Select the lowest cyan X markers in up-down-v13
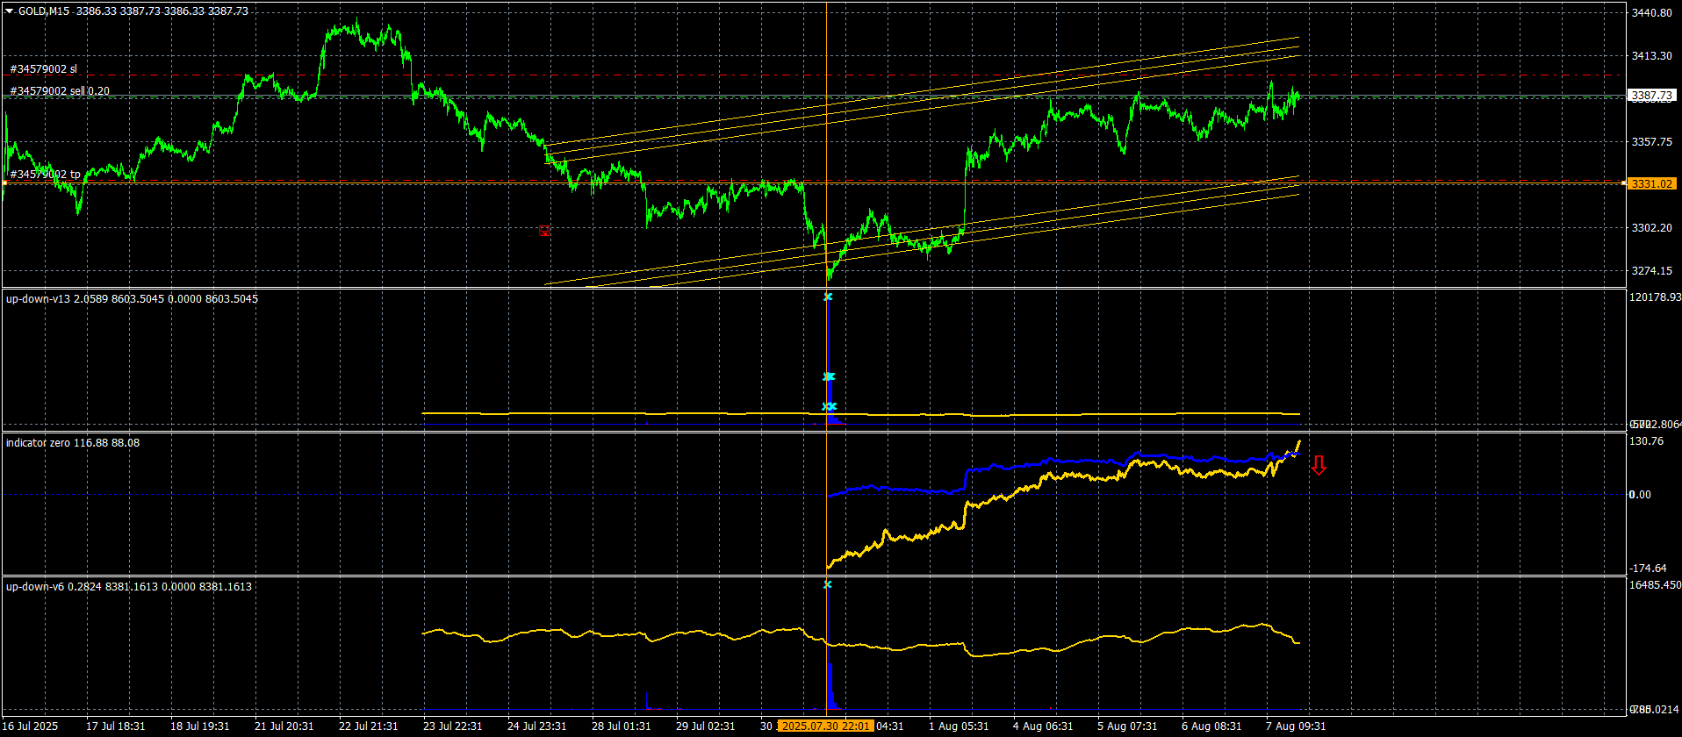Screen dimensions: 1682x737 (x=829, y=407)
